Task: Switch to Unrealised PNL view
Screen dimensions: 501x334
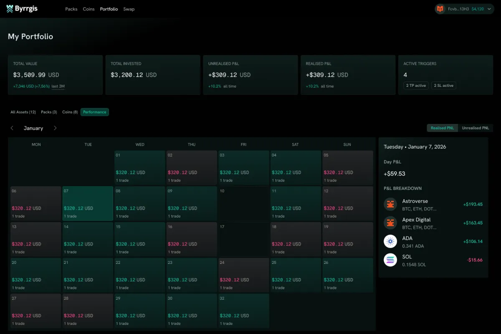Action: click(475, 128)
